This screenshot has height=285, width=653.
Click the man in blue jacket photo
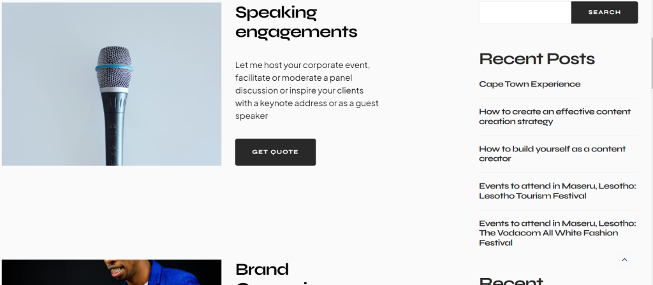(112, 272)
